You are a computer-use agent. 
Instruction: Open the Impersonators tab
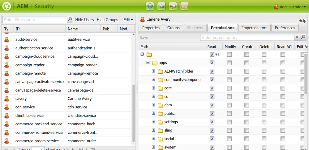coord(255,28)
